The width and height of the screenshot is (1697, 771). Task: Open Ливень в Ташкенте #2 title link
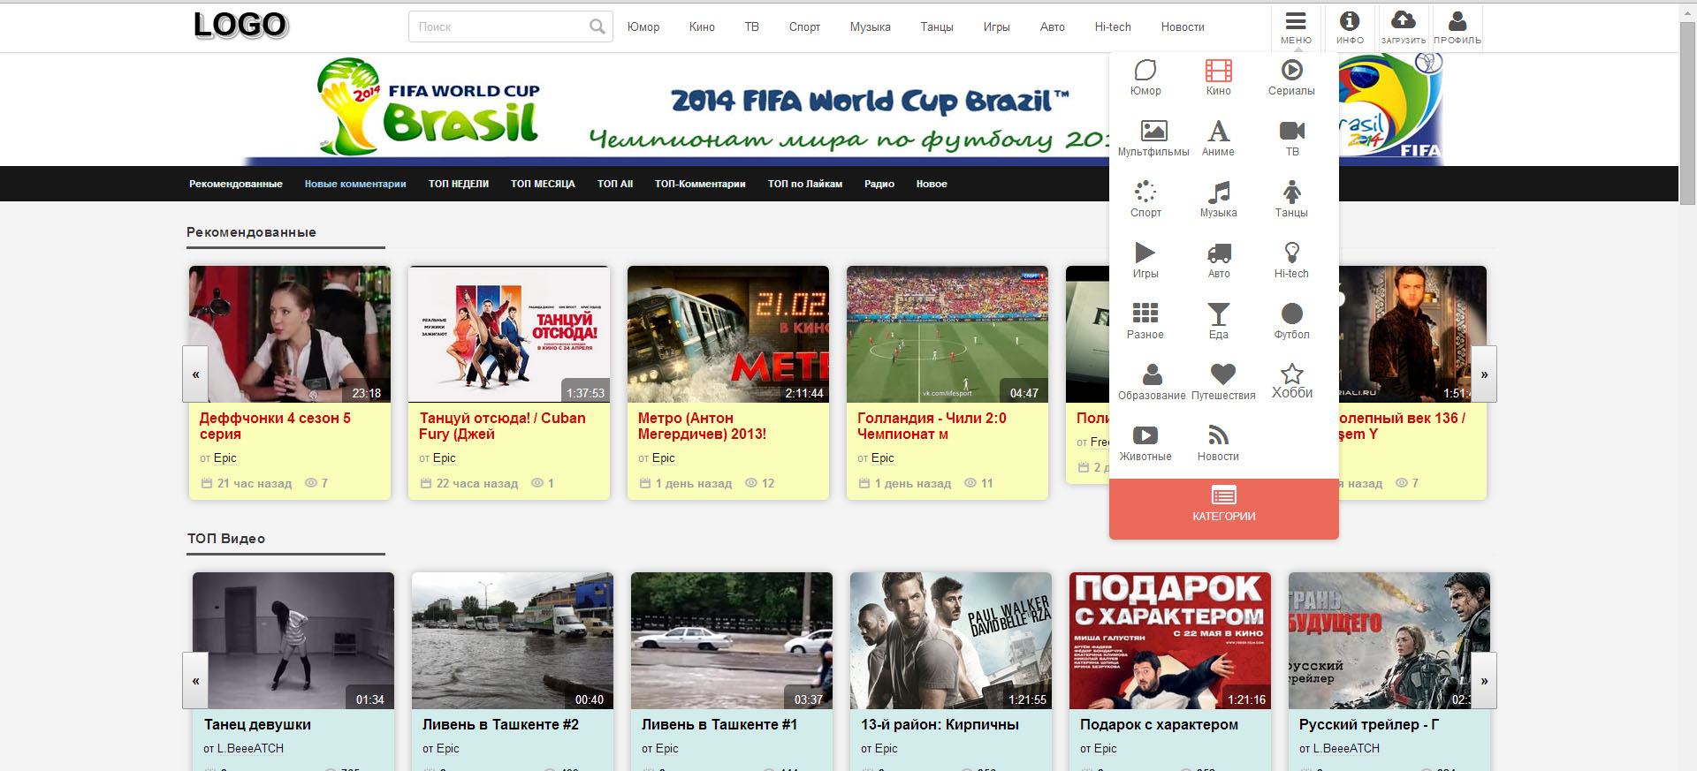pyautogui.click(x=500, y=724)
